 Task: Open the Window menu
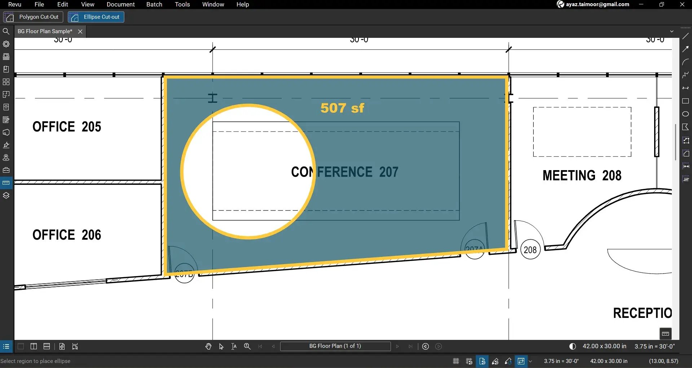(213, 4)
